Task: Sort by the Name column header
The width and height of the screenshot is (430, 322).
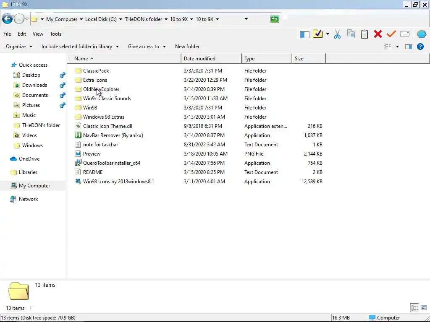Action: (125, 59)
